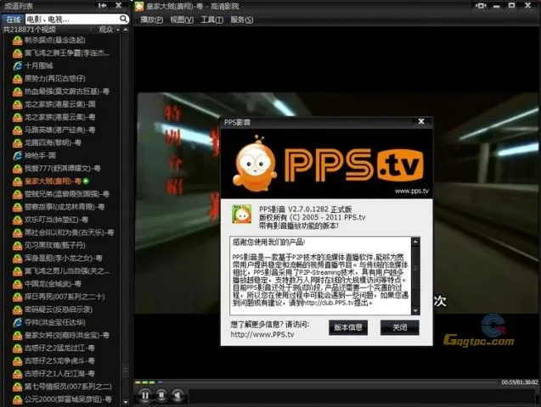
Task: Click the PPS app icon in title bar
Action: [139, 6]
